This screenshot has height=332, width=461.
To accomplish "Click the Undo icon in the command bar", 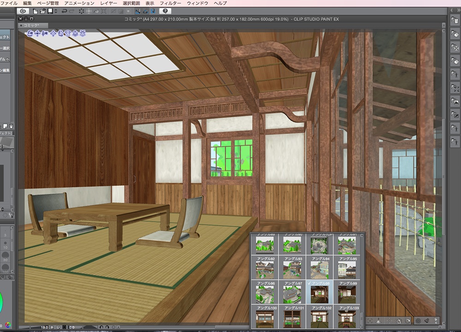I will click(65, 13).
